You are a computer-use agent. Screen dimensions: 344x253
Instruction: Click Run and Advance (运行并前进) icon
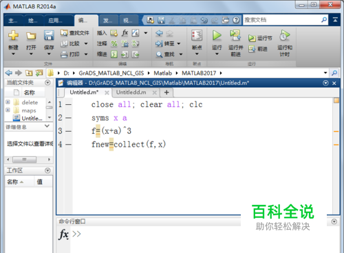pyautogui.click(x=235, y=35)
